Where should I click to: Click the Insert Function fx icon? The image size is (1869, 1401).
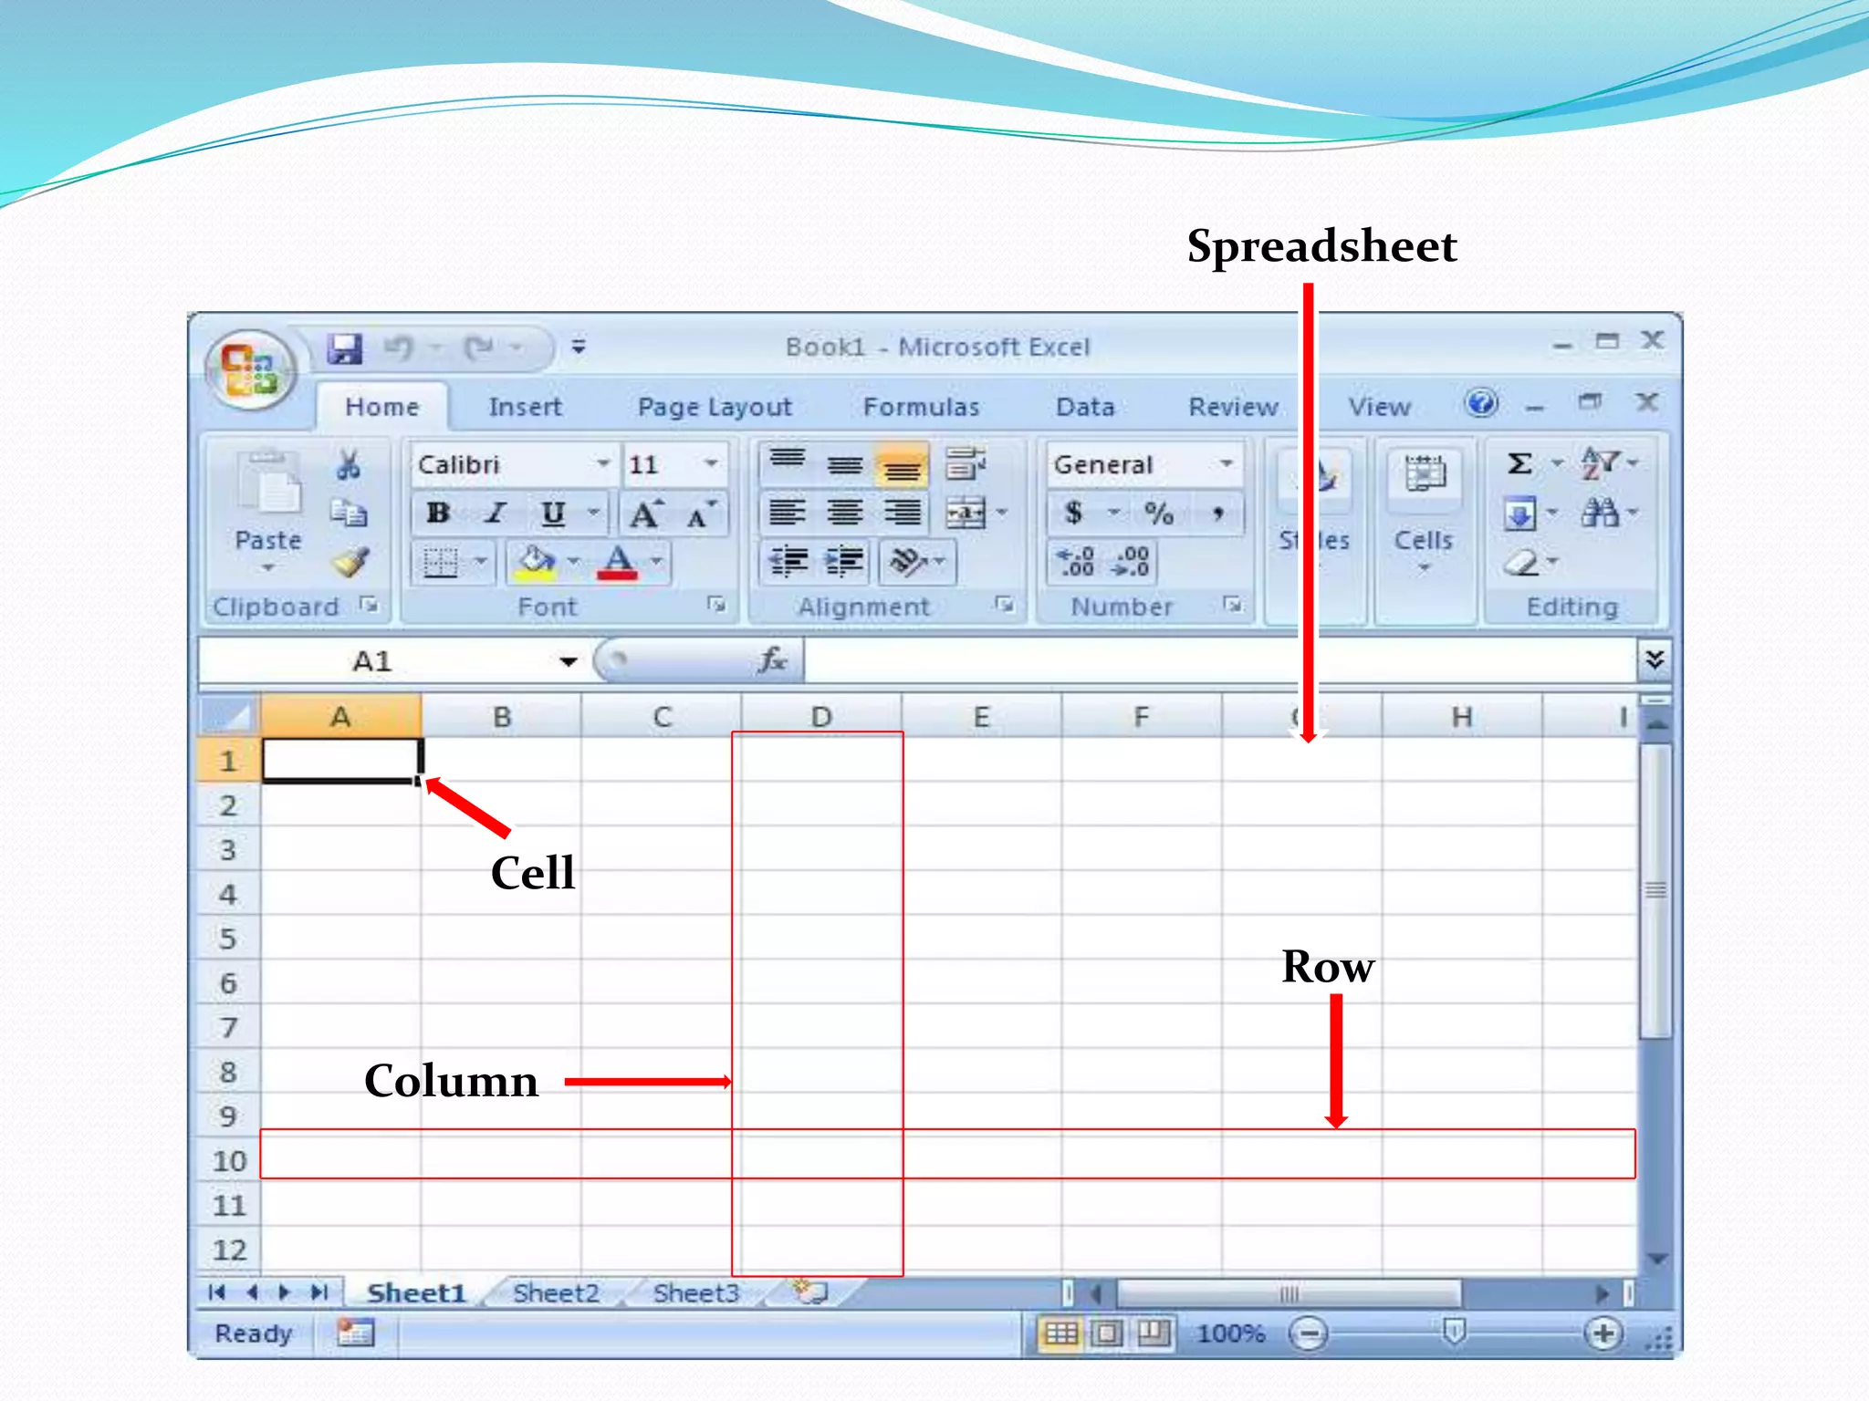pyautogui.click(x=772, y=659)
